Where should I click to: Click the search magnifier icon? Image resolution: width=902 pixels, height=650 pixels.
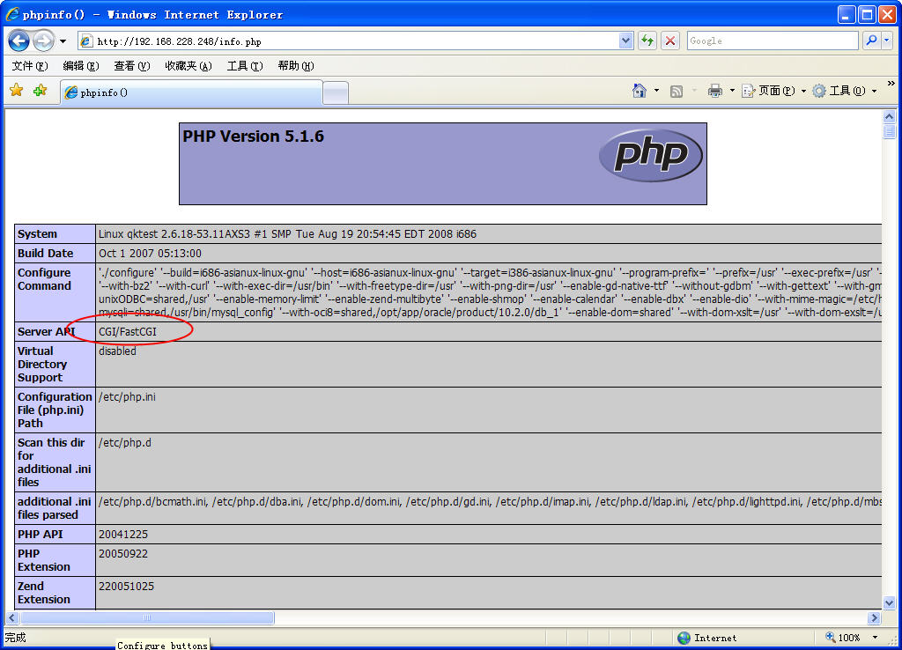869,41
